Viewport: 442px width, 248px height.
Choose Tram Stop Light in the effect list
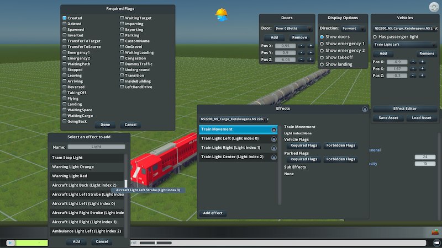(x=86, y=158)
